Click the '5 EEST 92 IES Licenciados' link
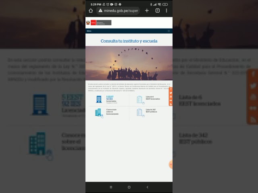Viewport: 258px width, 193px height. click(x=110, y=99)
